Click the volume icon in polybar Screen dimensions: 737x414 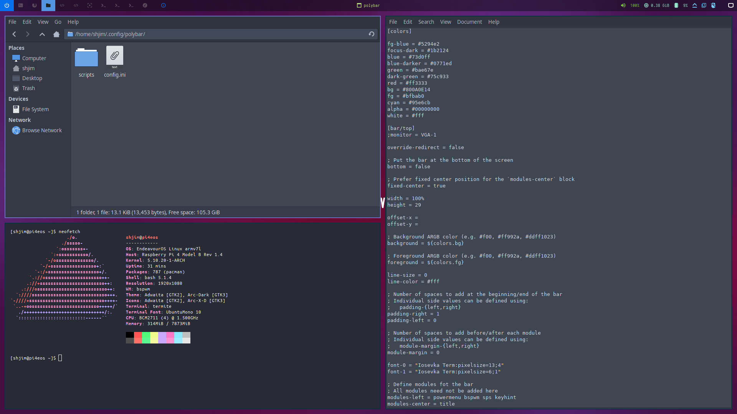click(623, 6)
